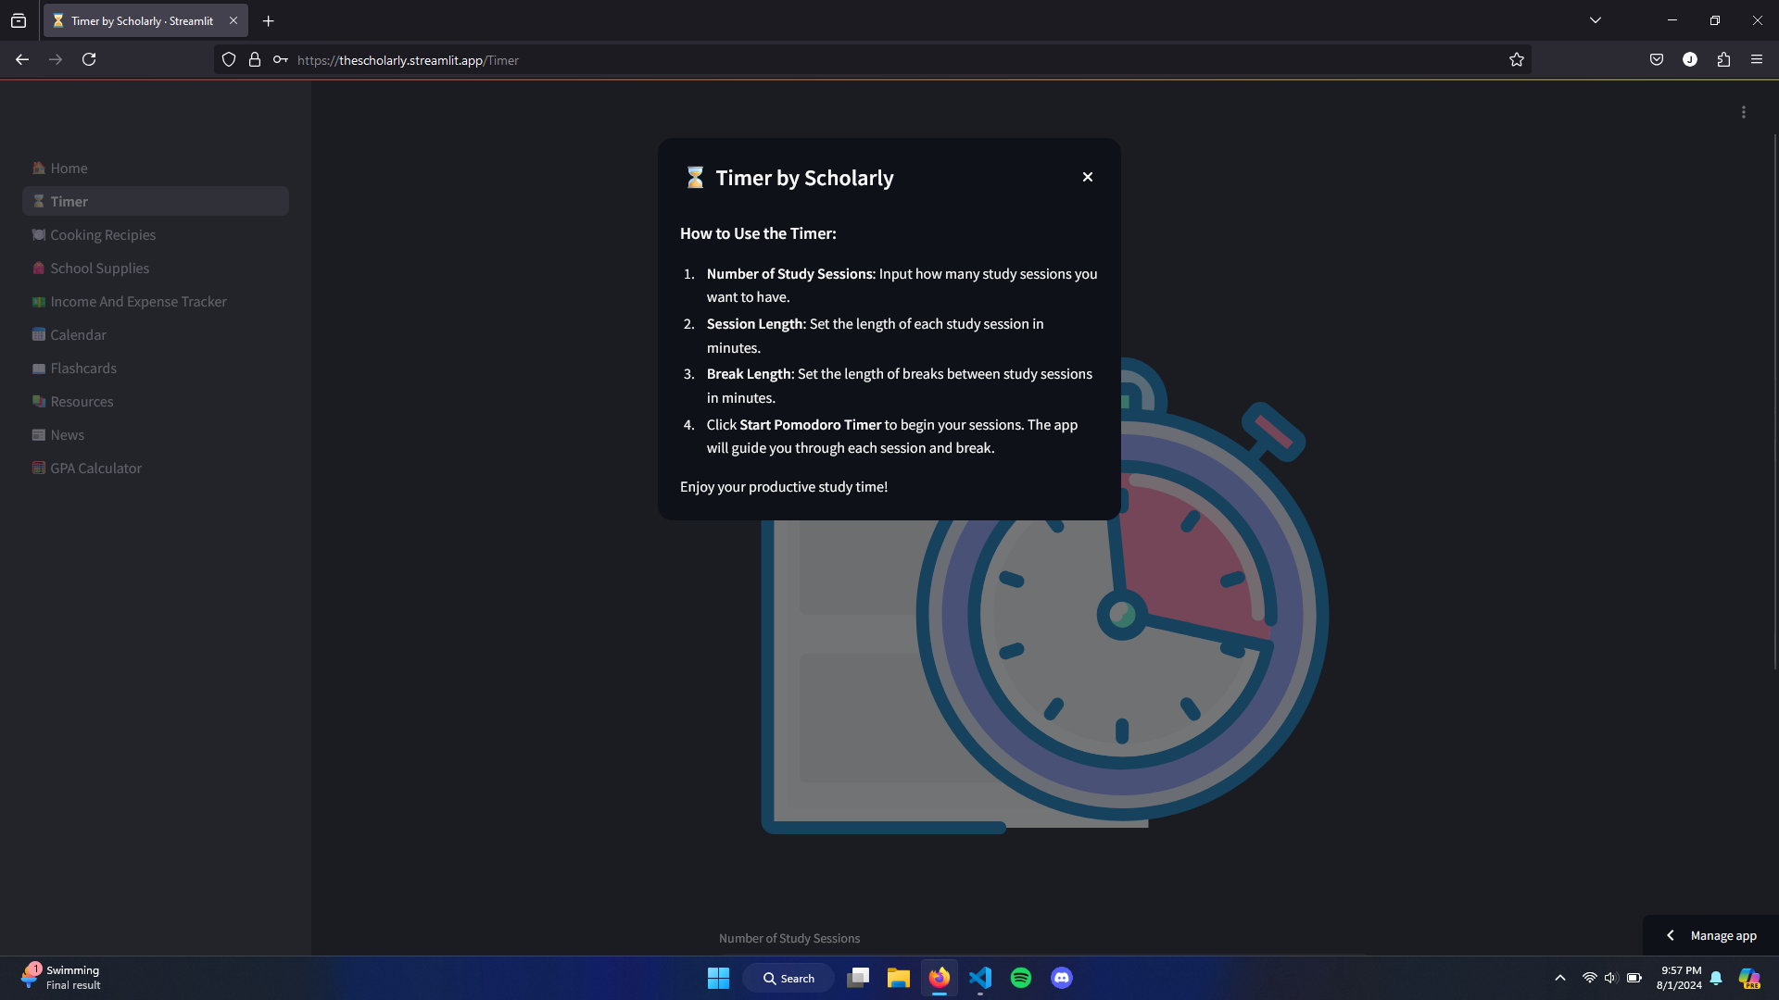1779x1000 pixels.
Task: Open the Streamlit three-dot main menu
Action: (x=1743, y=112)
